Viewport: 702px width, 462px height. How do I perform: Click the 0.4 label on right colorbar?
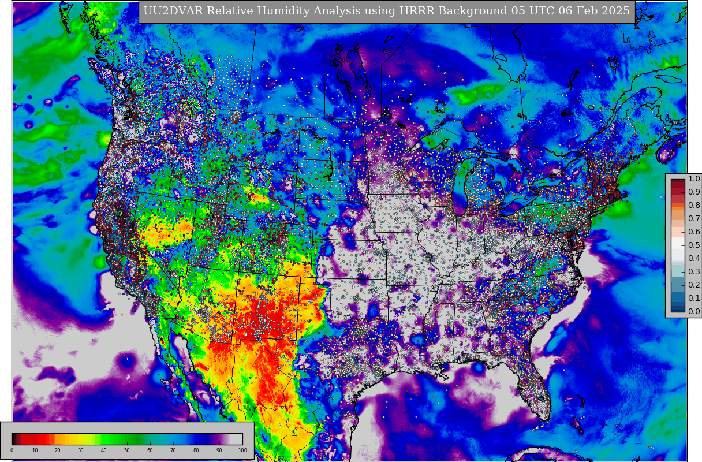click(x=694, y=258)
